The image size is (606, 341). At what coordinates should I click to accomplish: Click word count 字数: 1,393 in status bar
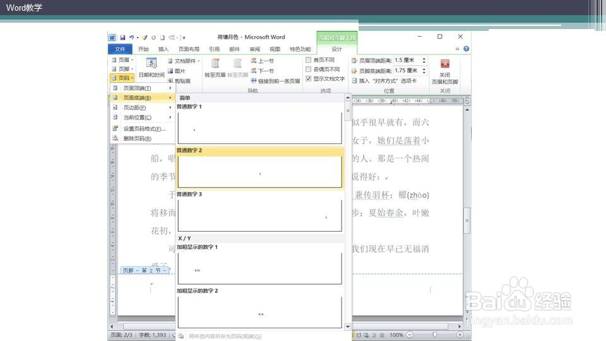pos(152,335)
